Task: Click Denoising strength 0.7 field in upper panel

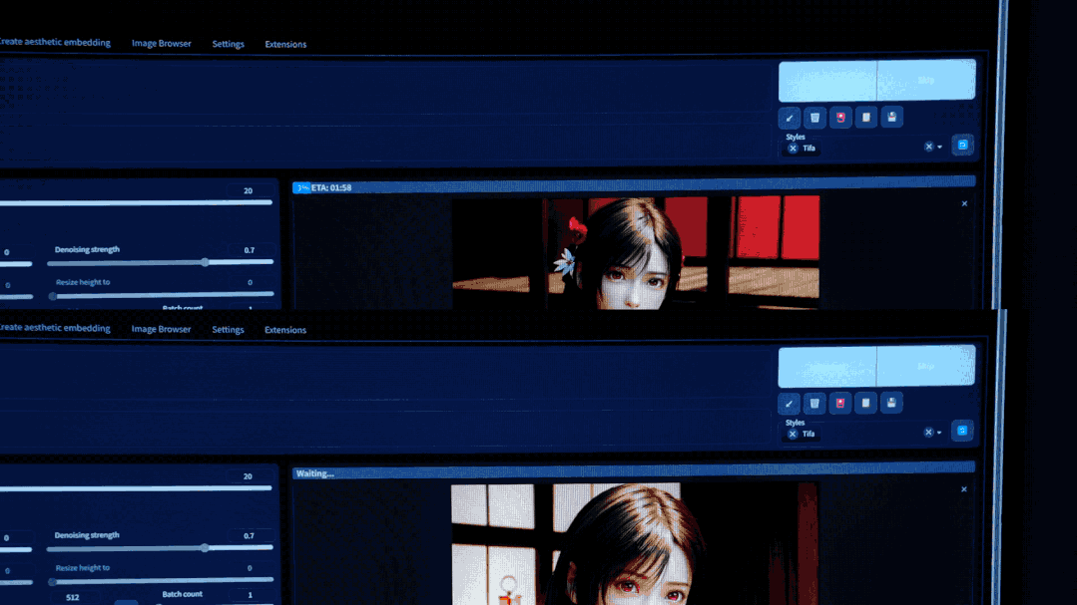Action: click(250, 250)
